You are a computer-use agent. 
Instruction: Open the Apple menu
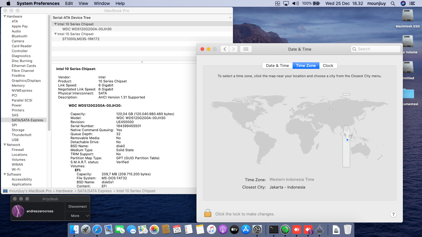[8, 3]
